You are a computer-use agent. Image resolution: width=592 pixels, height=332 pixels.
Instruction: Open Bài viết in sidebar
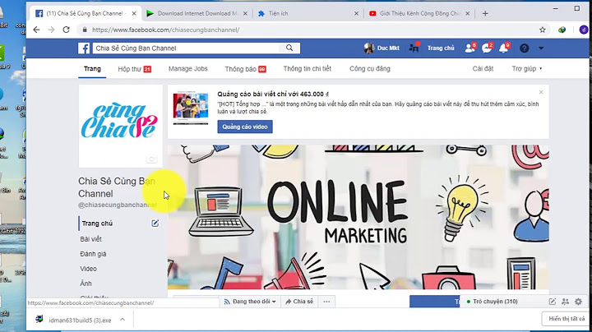click(90, 239)
